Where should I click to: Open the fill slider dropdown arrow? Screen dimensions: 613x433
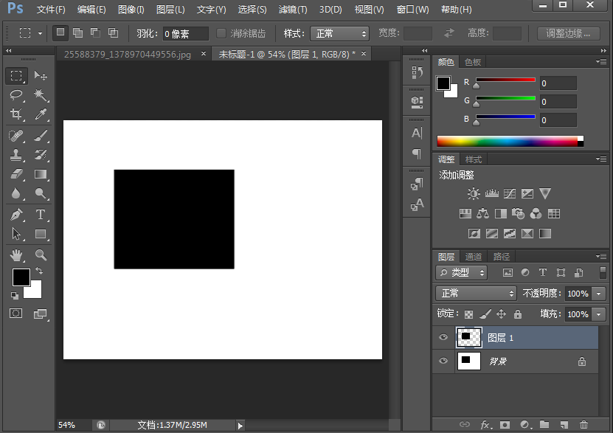coord(598,314)
